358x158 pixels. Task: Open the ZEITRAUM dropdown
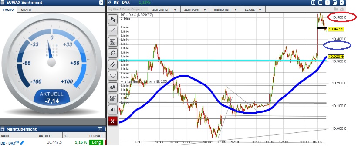tap(195, 10)
